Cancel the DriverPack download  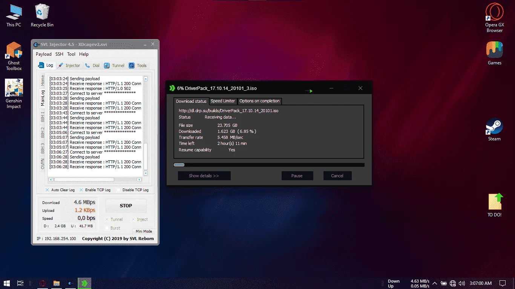(337, 176)
